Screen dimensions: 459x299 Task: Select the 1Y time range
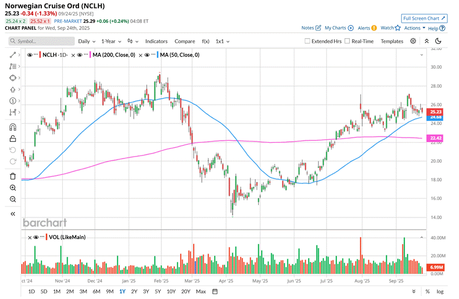[122, 291]
